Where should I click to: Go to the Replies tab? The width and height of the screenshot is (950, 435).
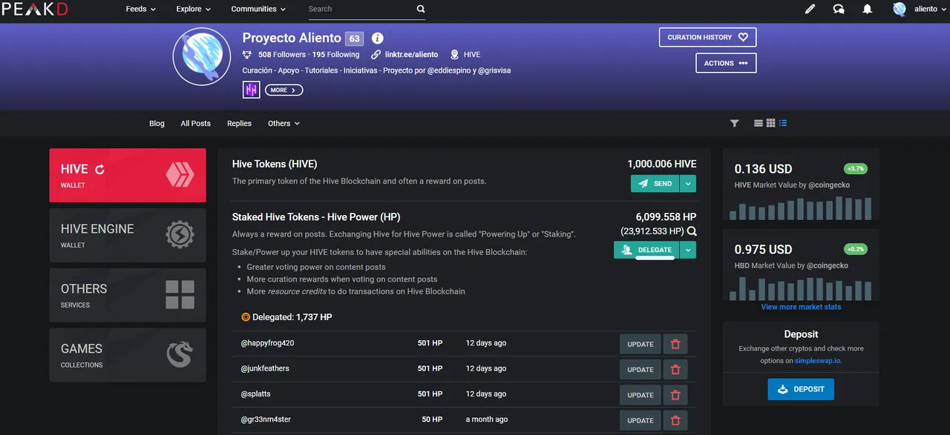click(x=239, y=123)
